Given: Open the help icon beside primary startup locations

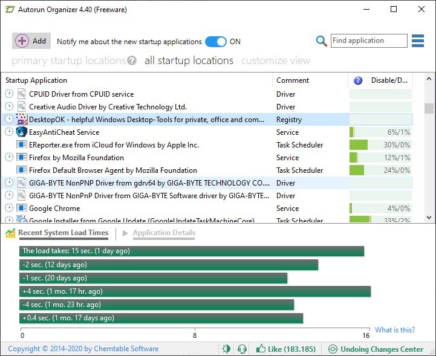Looking at the screenshot, I should [x=132, y=60].
